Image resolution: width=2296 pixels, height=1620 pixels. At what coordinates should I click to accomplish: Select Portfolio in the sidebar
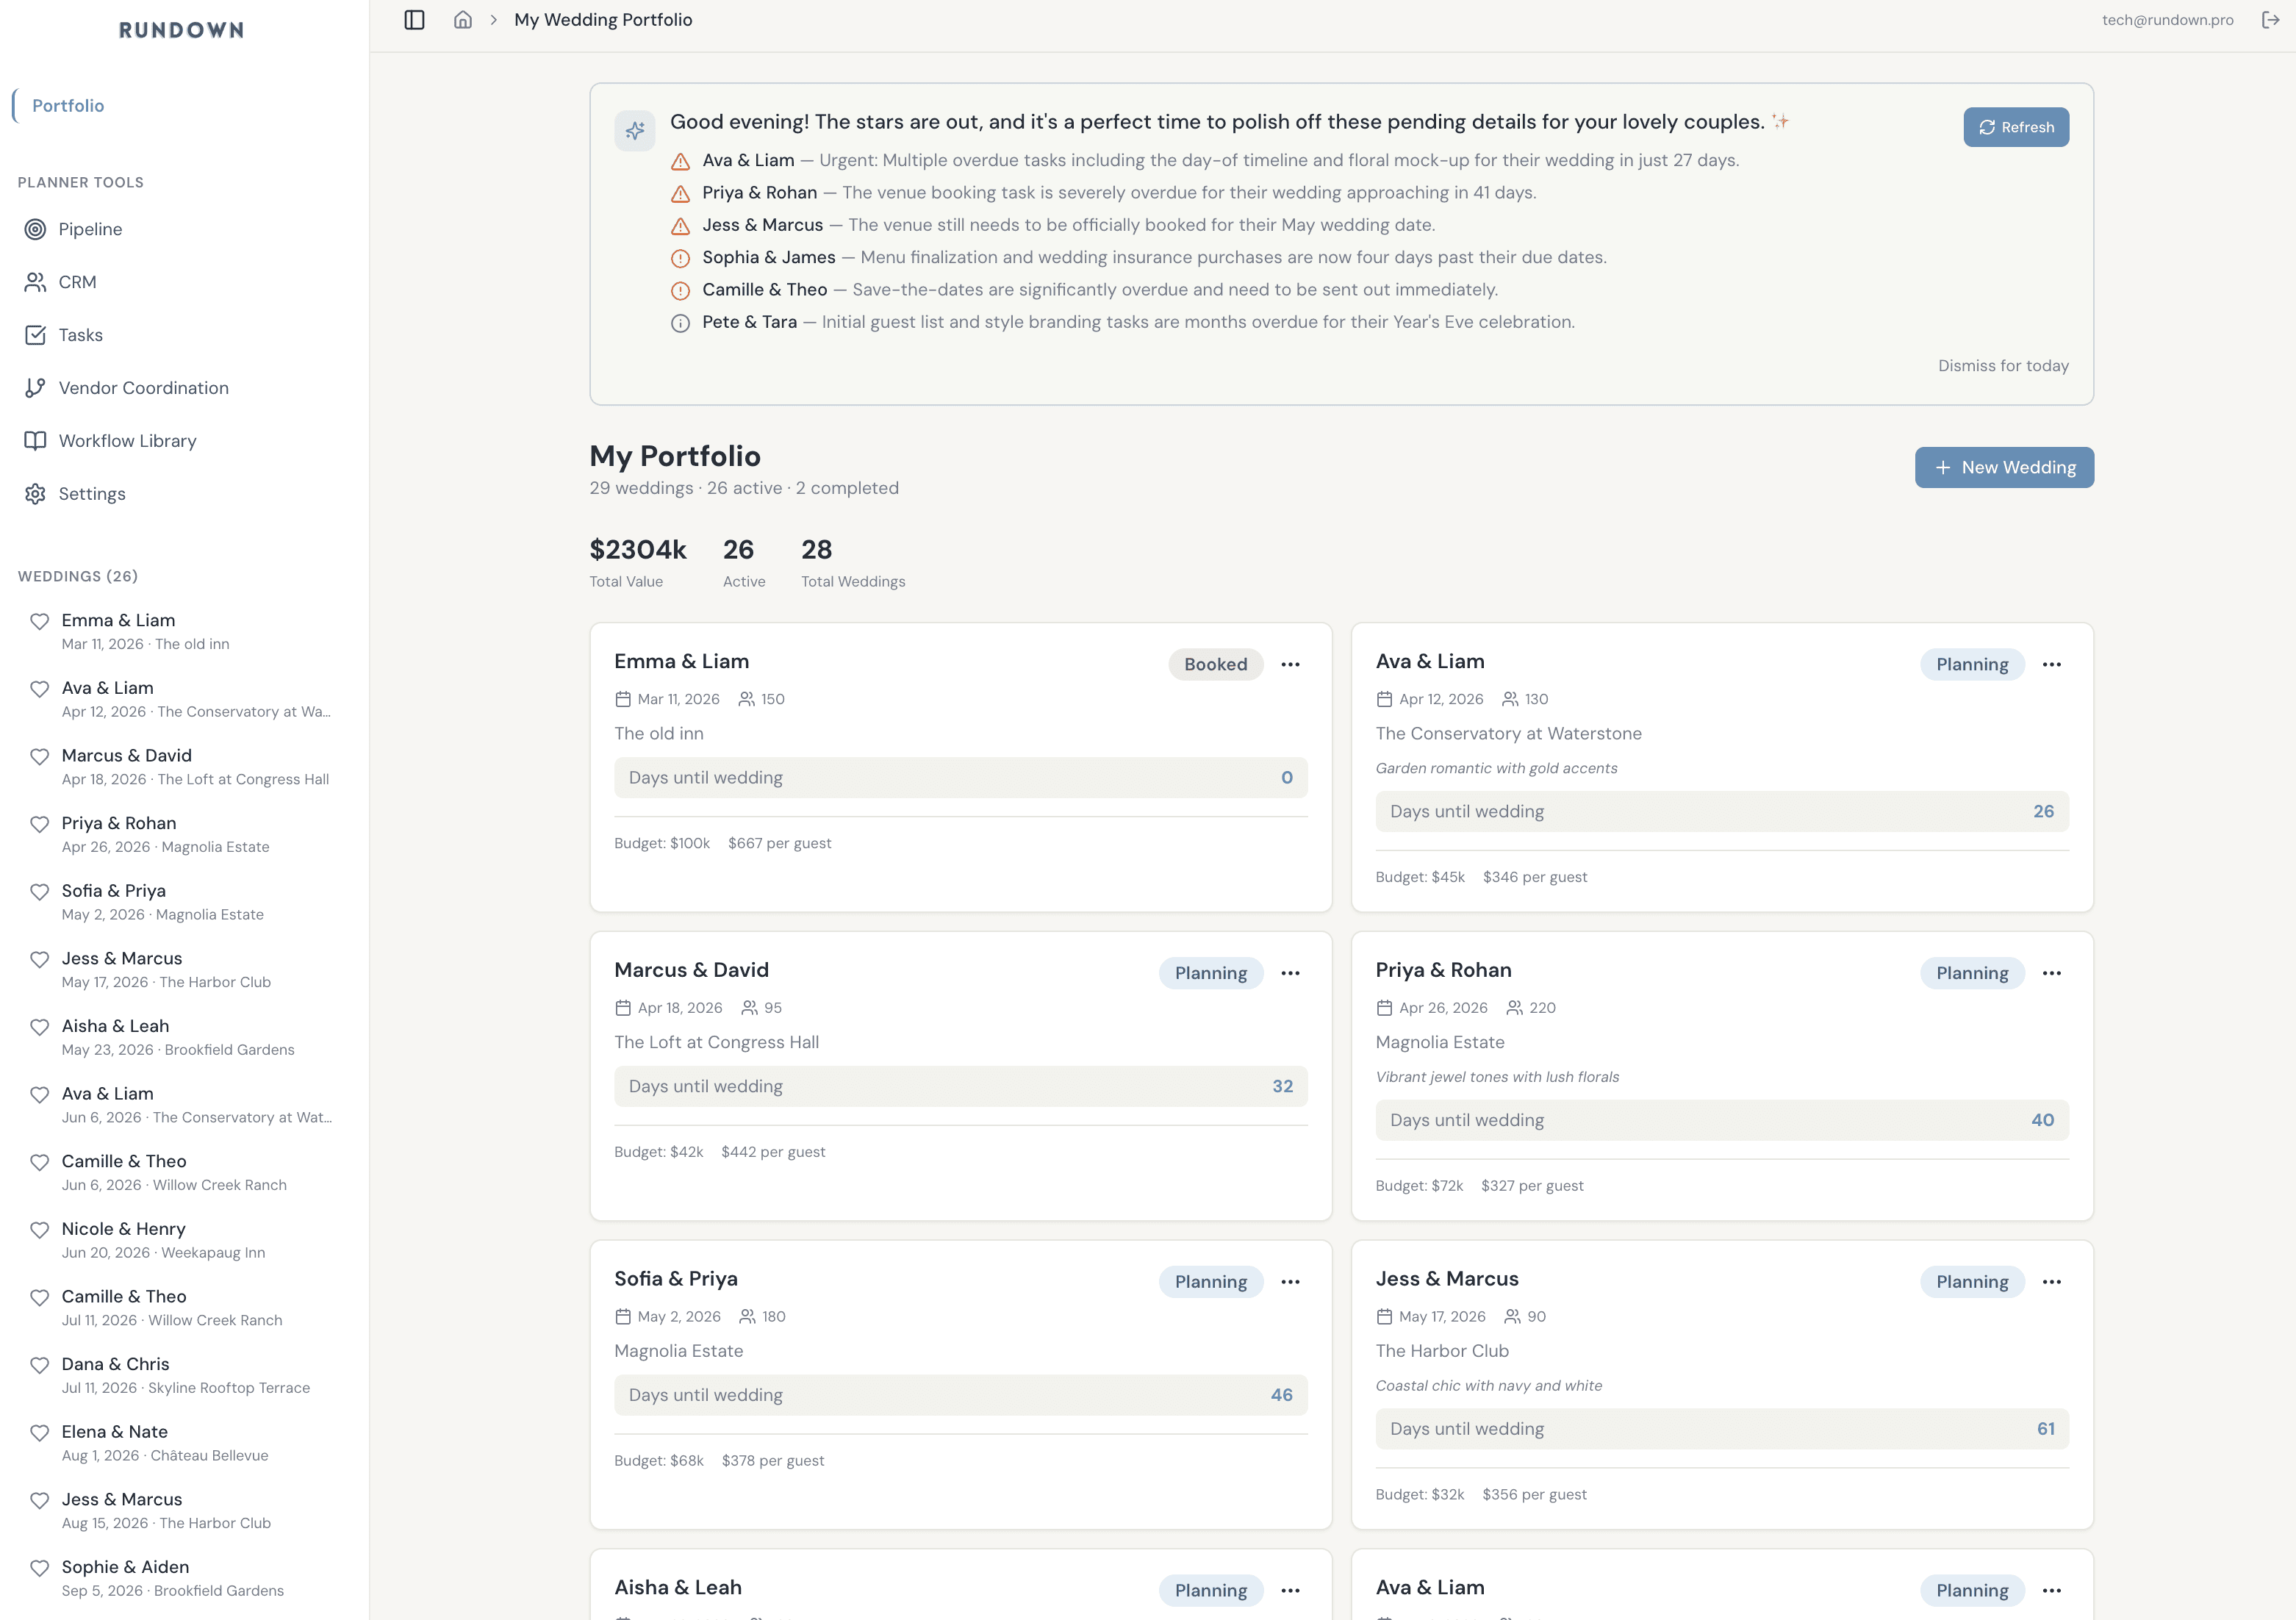click(68, 106)
